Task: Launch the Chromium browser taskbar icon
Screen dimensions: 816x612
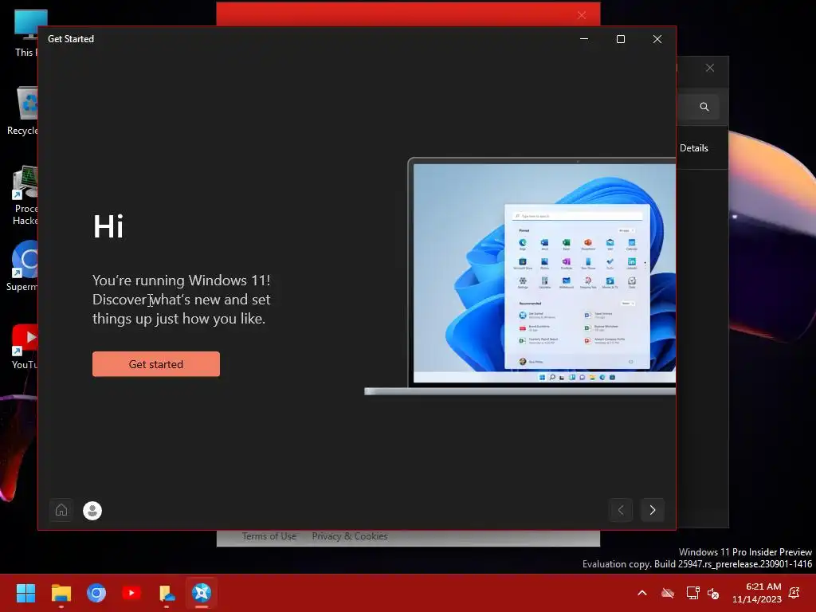Action: coord(96,593)
